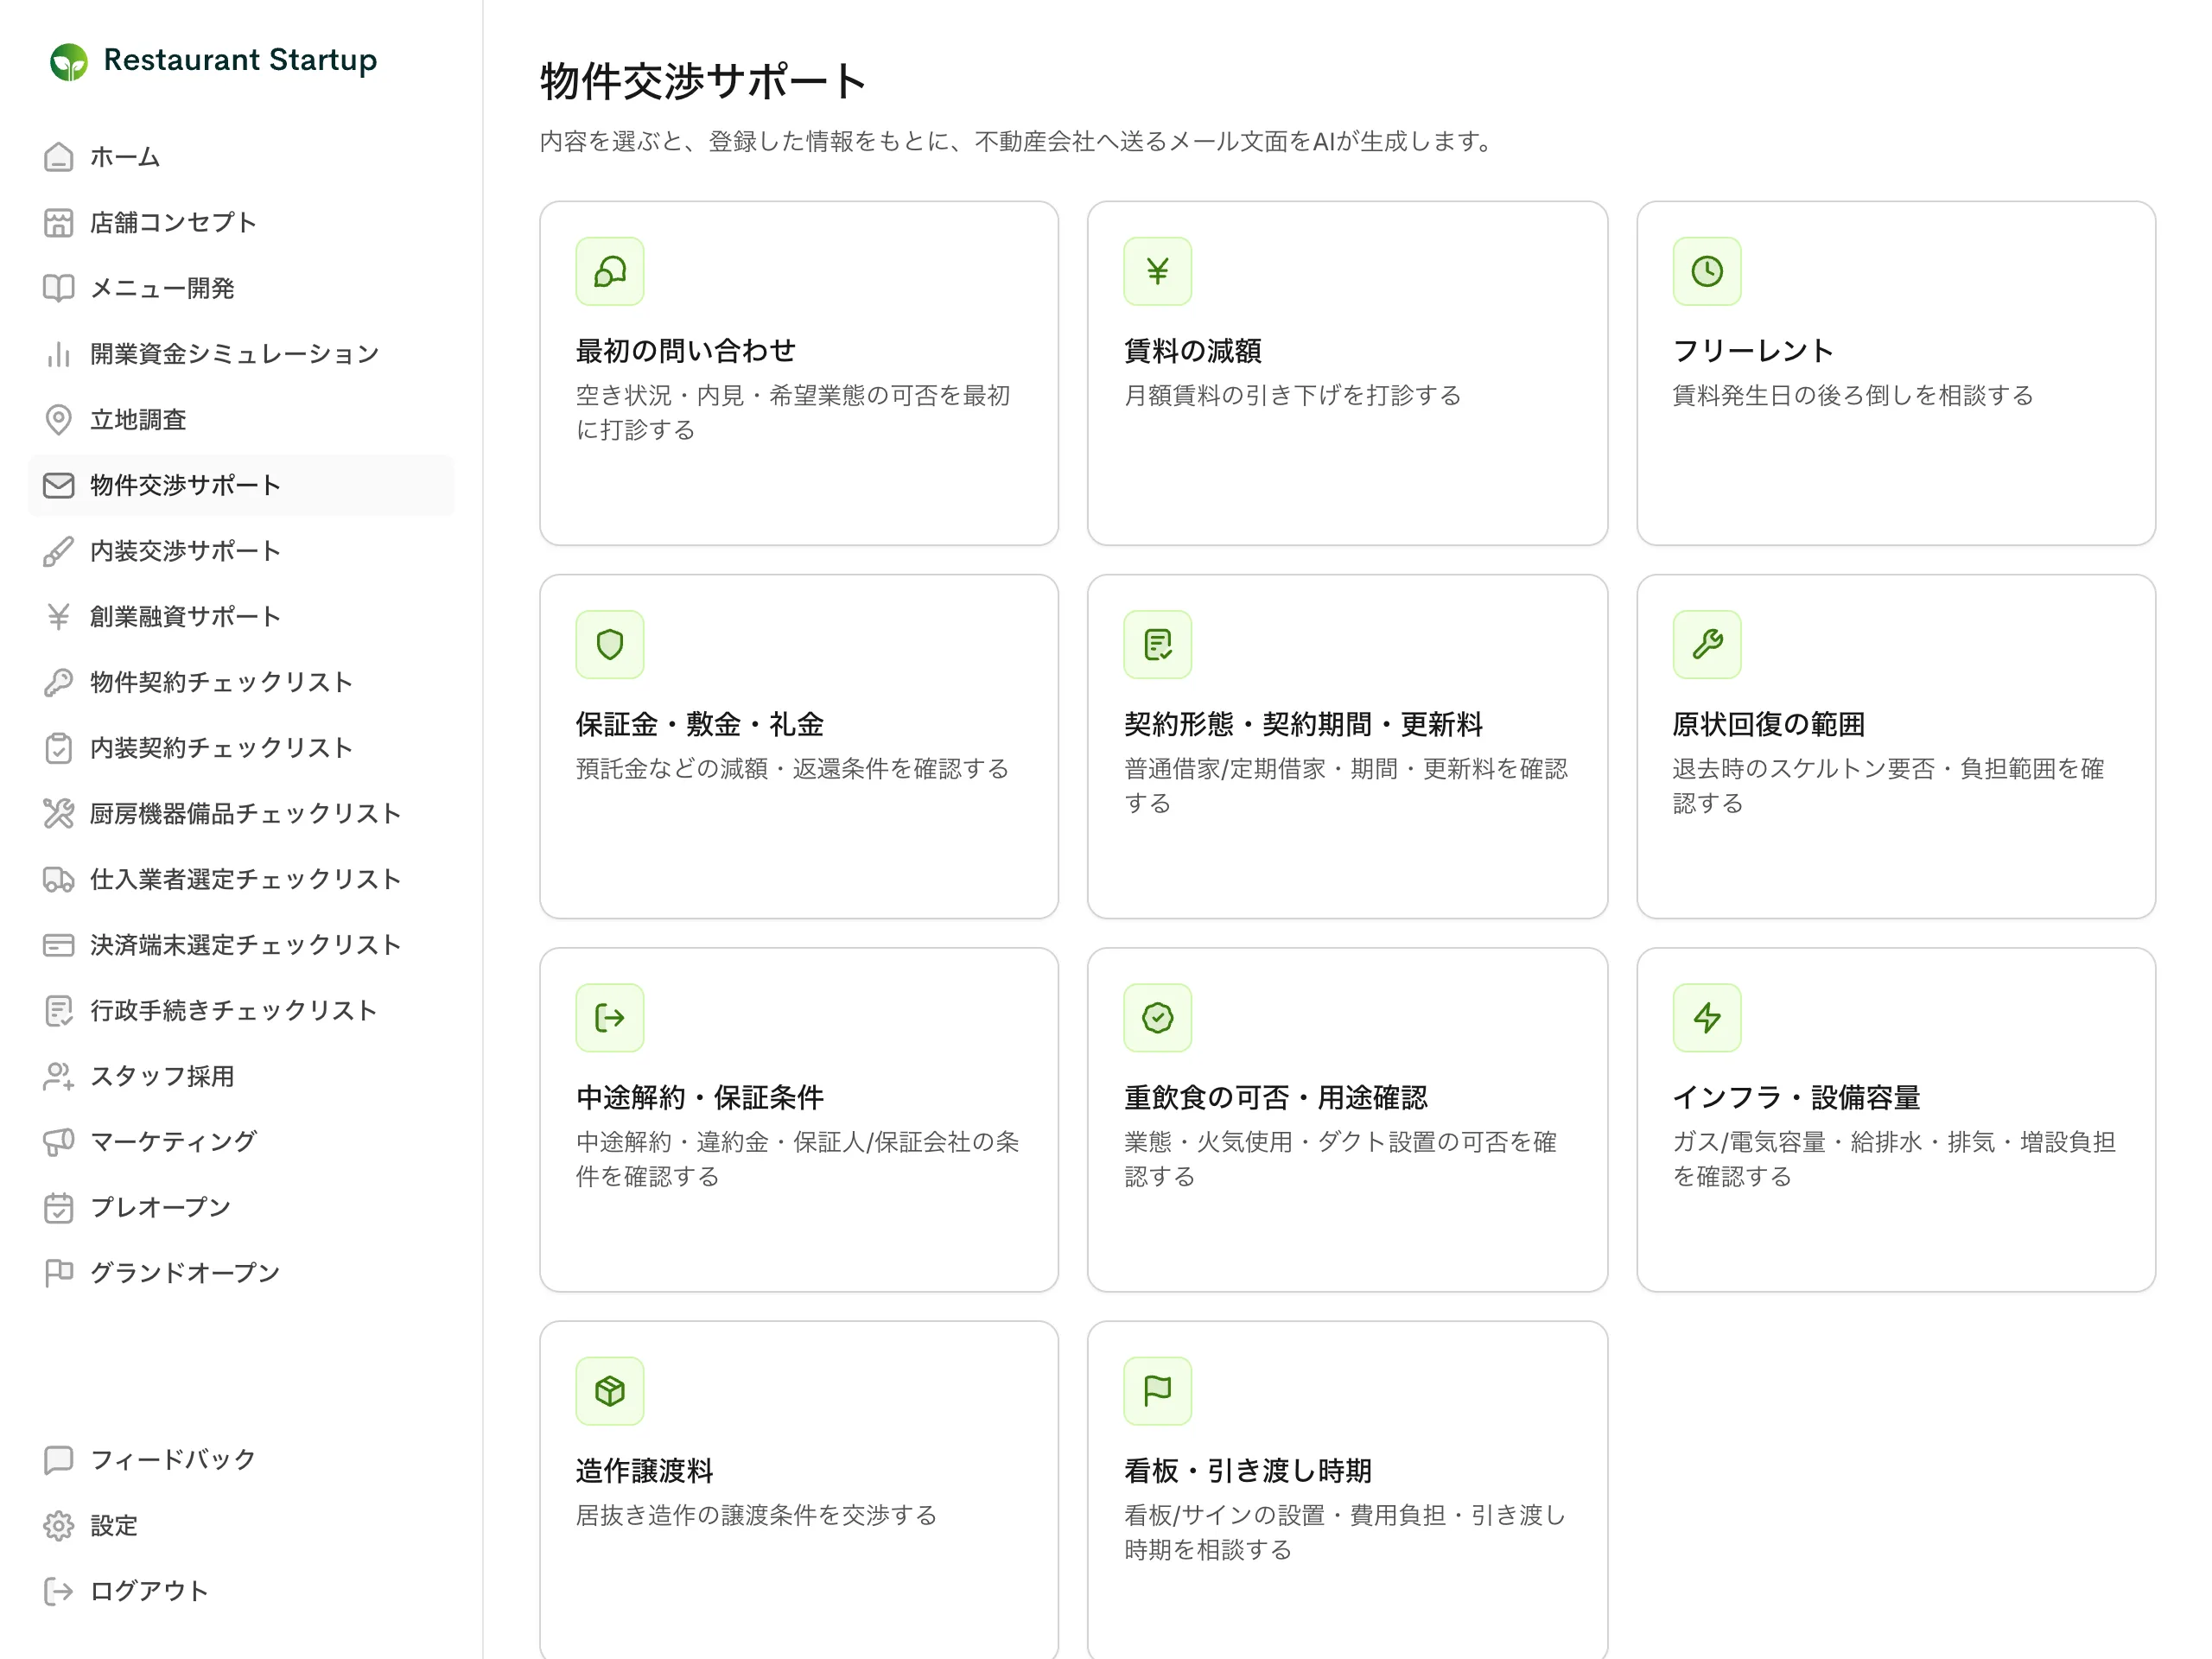Go to メニュー開発 page
This screenshot has width=2212, height=1659.
[241, 288]
